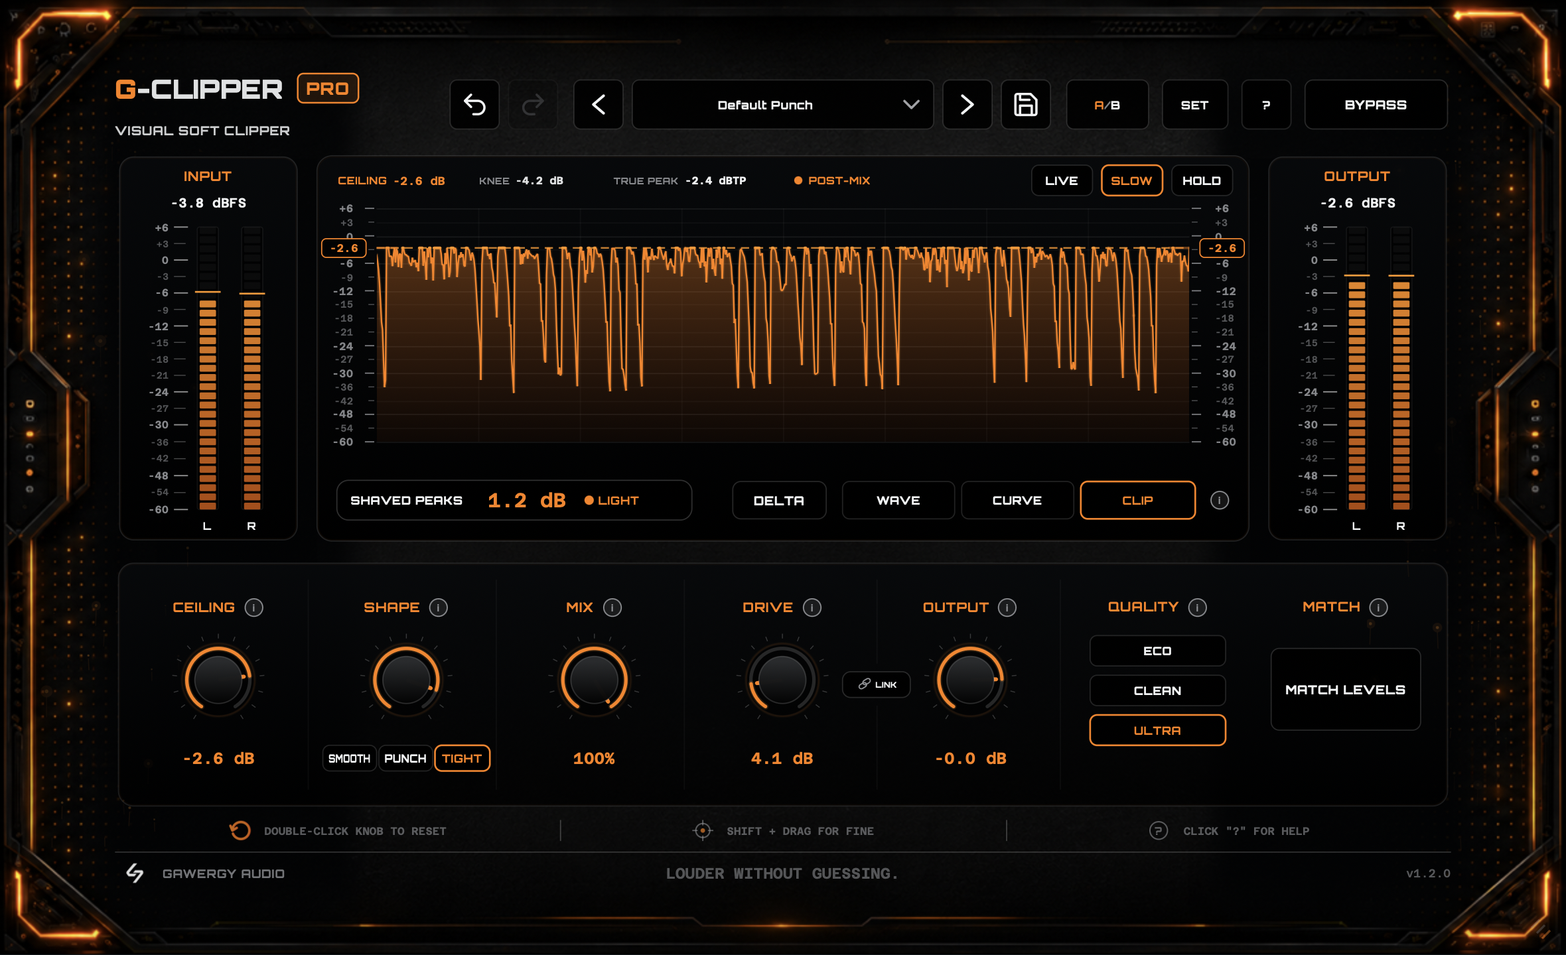1566x955 pixels.
Task: Click the LIGHT indicator in Shaved Peaks
Action: tap(611, 500)
